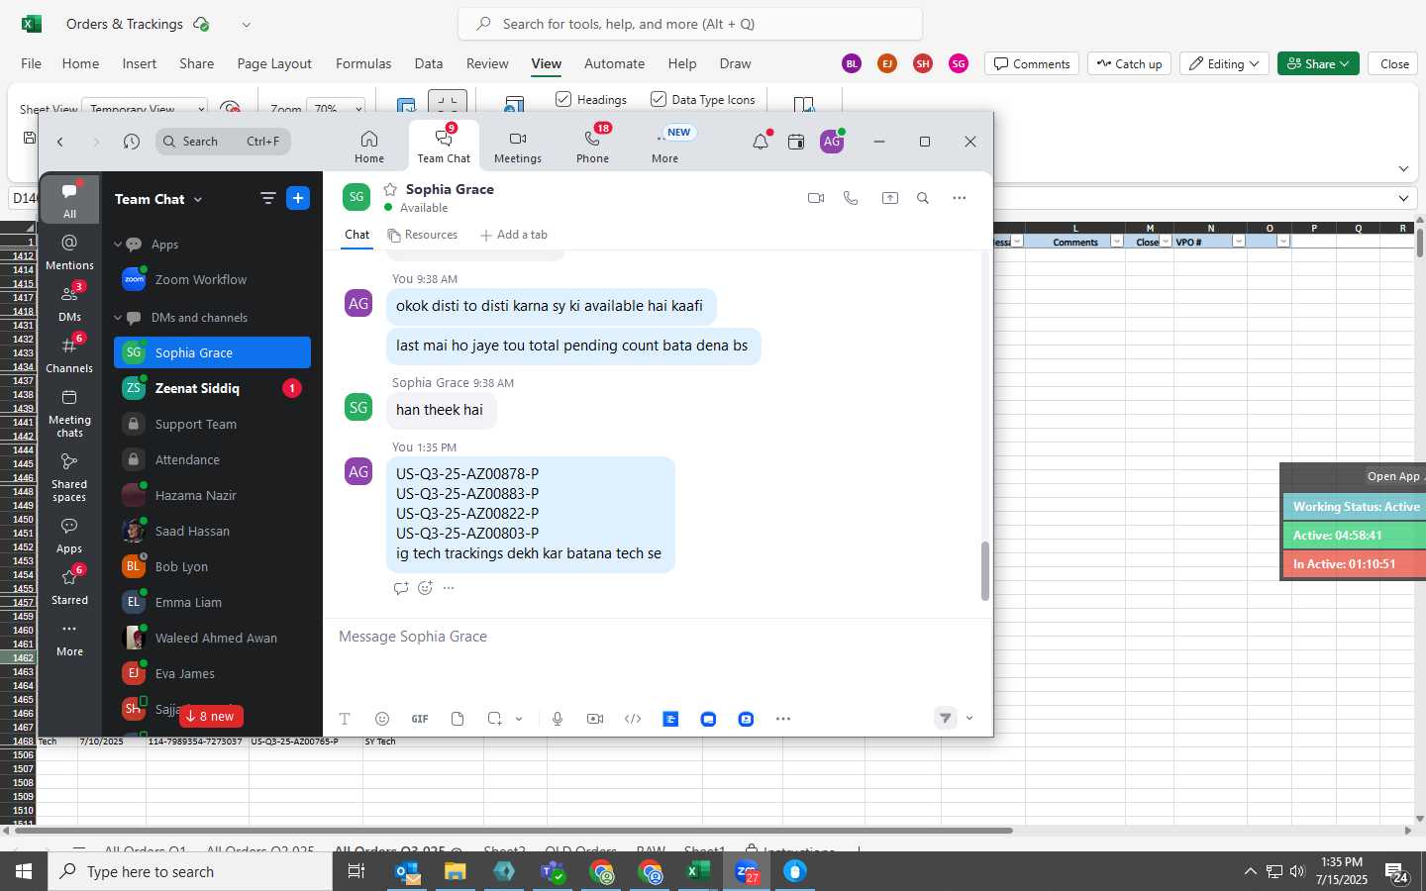Open Shared spaces in sidebar
1426x891 pixels.
click(69, 477)
